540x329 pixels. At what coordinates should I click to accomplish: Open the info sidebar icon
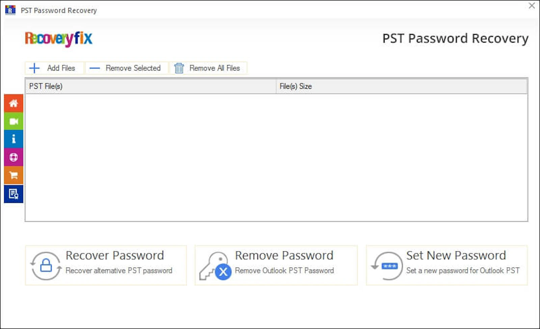coord(13,139)
